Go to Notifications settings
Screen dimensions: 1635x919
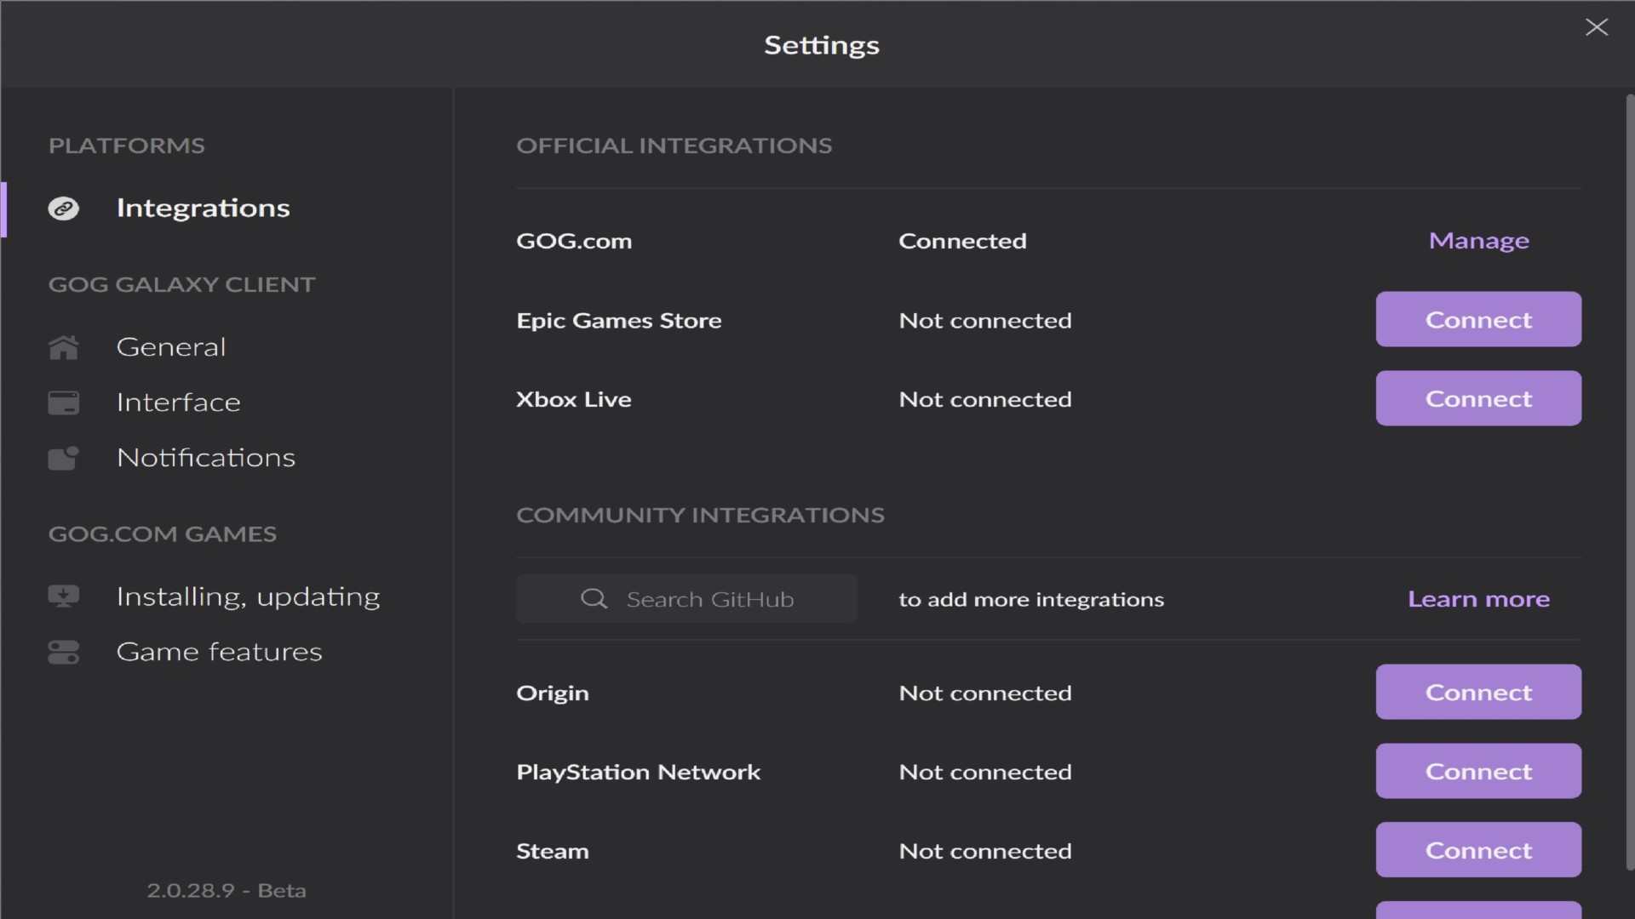(205, 458)
